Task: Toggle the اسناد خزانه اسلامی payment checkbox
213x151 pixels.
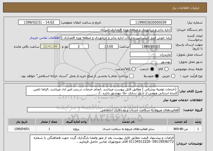Action: click(x=131, y=76)
